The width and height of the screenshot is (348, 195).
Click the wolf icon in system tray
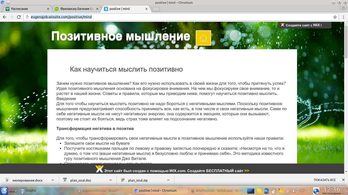pyautogui.click(x=274, y=191)
